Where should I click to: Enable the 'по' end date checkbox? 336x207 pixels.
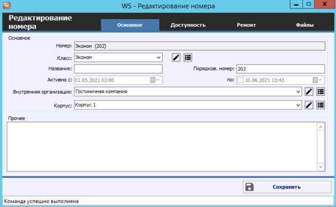pyautogui.click(x=241, y=80)
